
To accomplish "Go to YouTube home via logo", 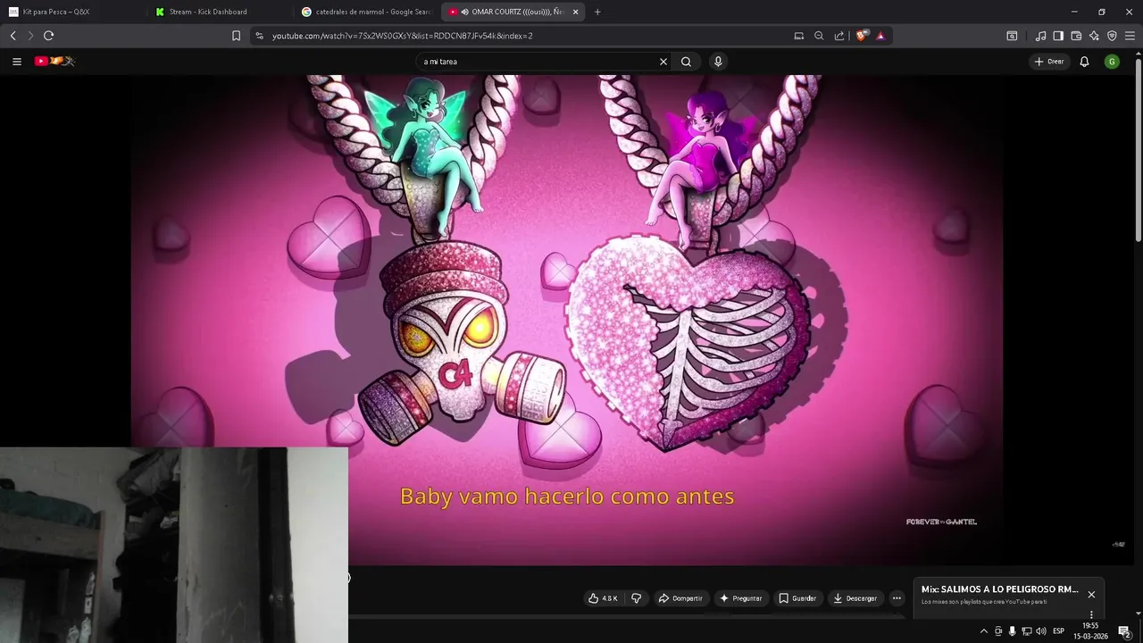I will pyautogui.click(x=54, y=62).
